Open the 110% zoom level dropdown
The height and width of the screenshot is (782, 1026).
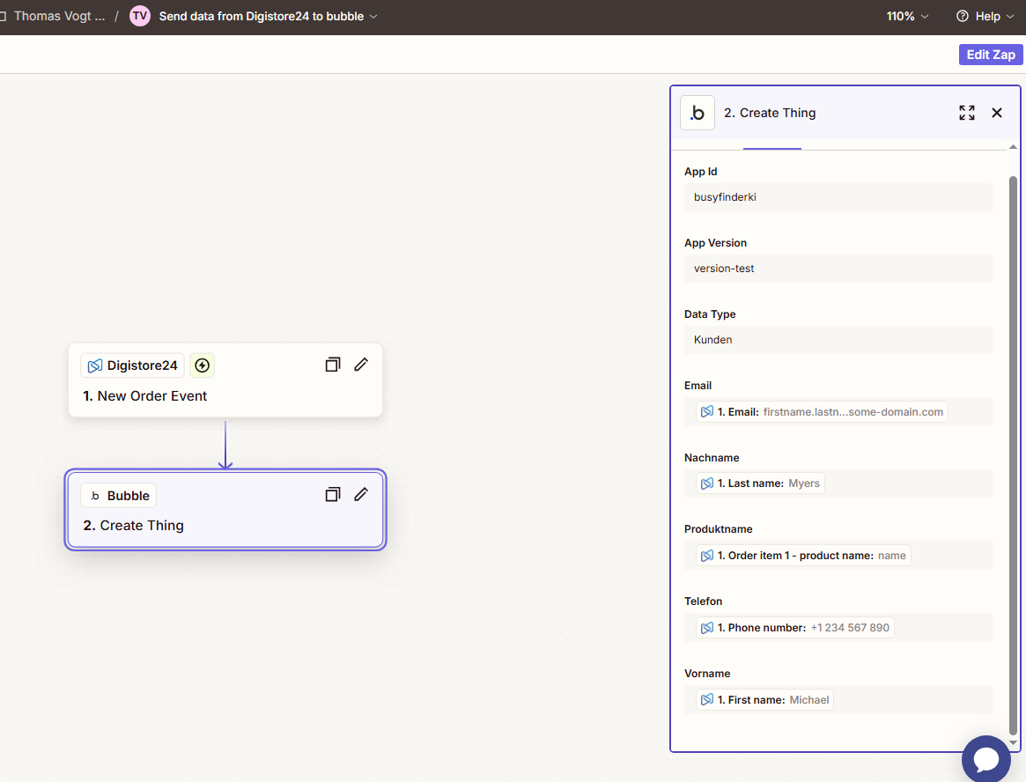point(908,17)
